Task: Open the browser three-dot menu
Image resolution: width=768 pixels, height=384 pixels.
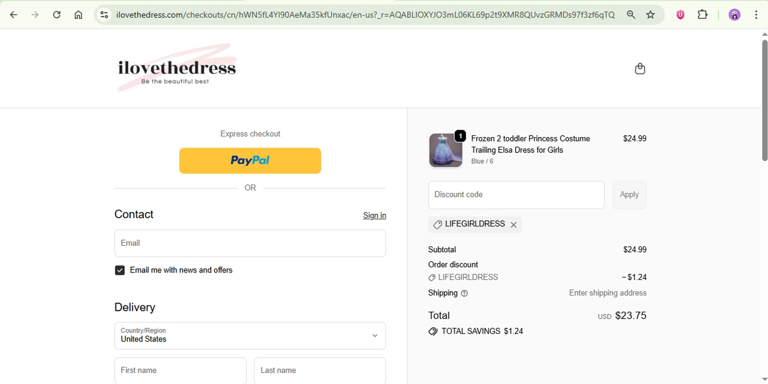Action: (x=756, y=15)
